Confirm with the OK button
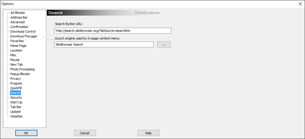The width and height of the screenshot is (305, 139). click(x=26, y=133)
